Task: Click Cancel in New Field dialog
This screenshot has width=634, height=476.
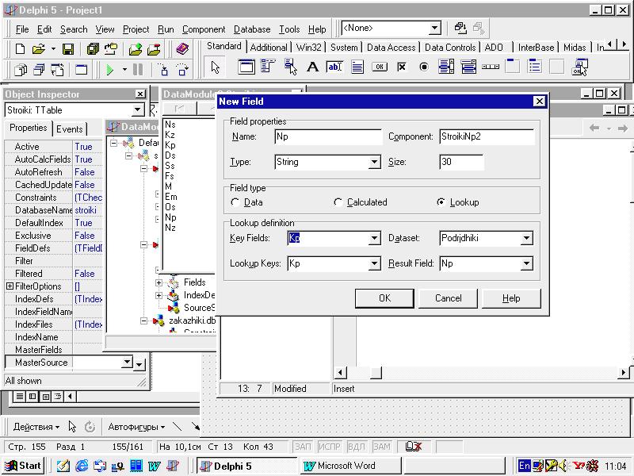Action: pyautogui.click(x=448, y=298)
